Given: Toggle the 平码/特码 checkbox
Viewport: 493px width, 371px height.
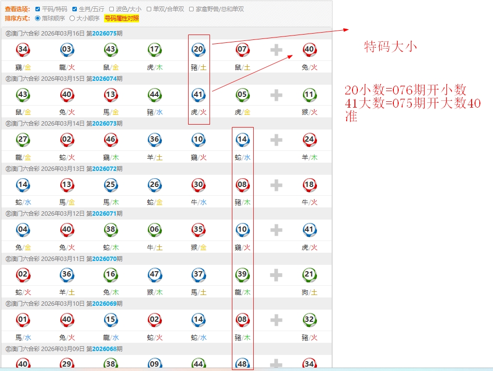Looking at the screenshot, I should point(38,9).
